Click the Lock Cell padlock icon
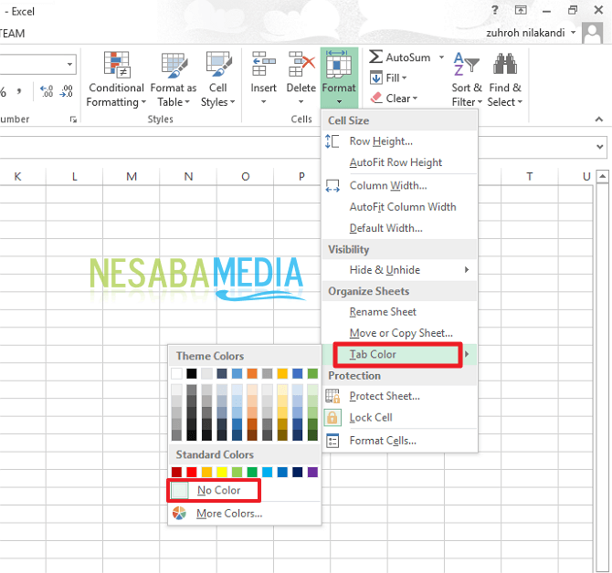This screenshot has height=573, width=612. coord(332,418)
